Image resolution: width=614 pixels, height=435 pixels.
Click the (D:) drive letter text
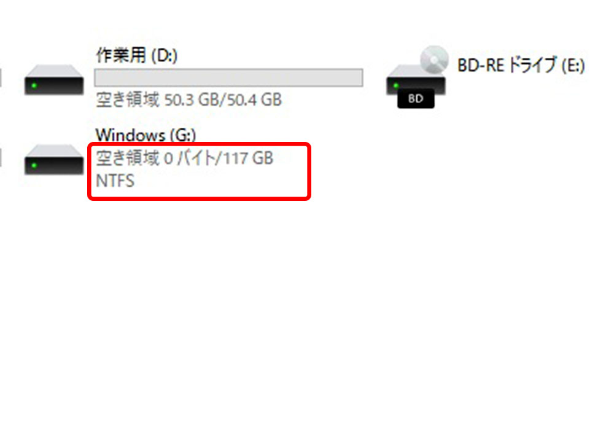[165, 56]
